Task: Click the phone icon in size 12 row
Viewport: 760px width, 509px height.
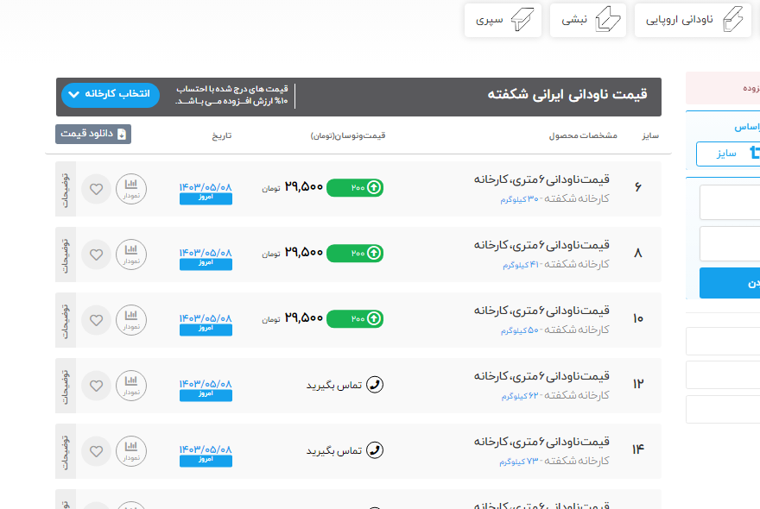Action: pos(375,385)
